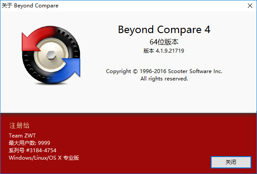Click the hex bolt at logo center
Image resolution: width=257 pixels, height=174 pixels.
pos(51,55)
